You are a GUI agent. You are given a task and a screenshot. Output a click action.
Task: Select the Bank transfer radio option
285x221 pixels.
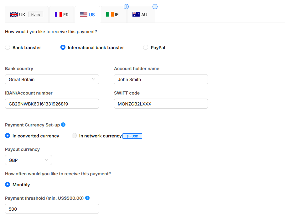8,48
